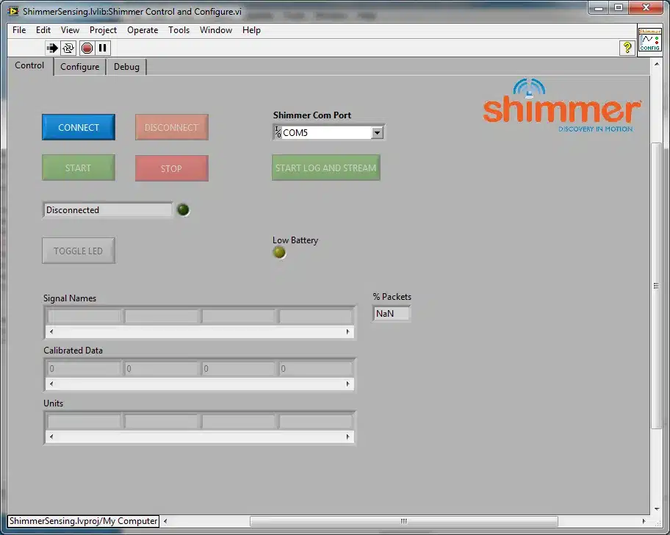Click the COM5 port field
670x535 pixels.
(x=326, y=133)
